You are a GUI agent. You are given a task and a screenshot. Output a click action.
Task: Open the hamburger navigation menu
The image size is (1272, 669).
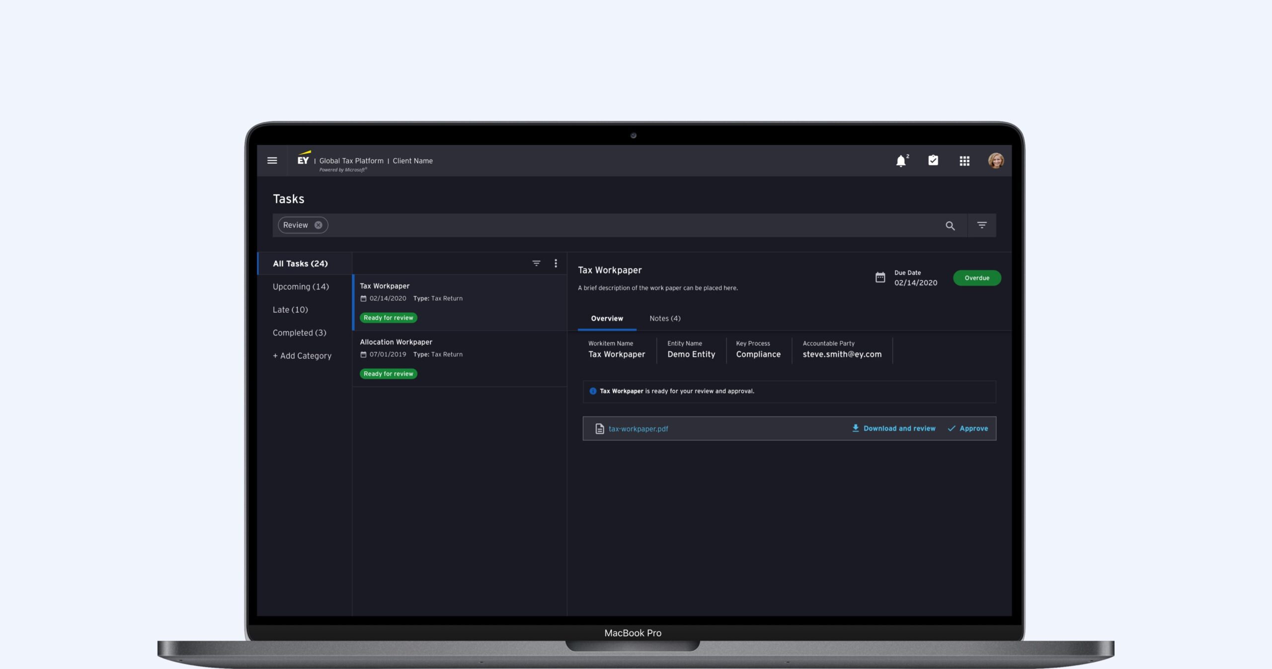pyautogui.click(x=272, y=160)
